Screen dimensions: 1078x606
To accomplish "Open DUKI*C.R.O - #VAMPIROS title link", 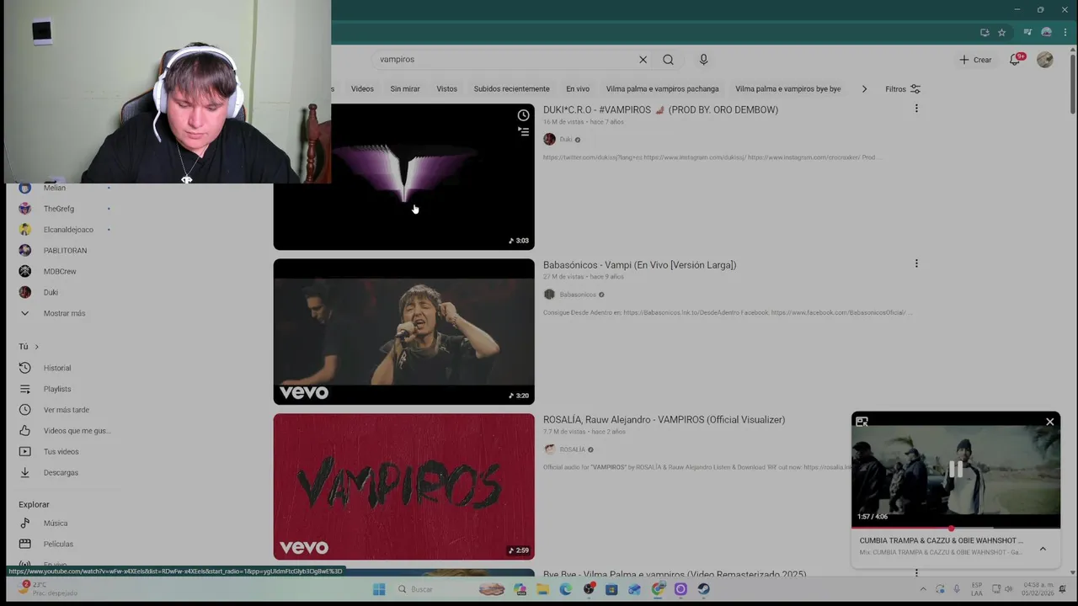I will tap(660, 110).
